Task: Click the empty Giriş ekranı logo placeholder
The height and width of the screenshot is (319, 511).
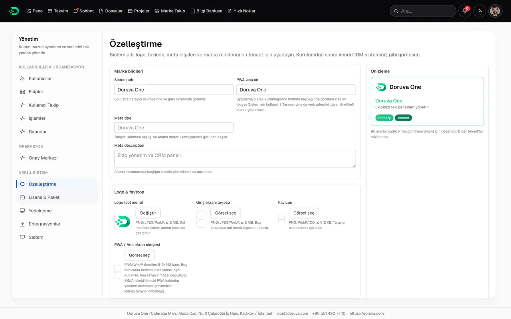Action: (x=201, y=219)
